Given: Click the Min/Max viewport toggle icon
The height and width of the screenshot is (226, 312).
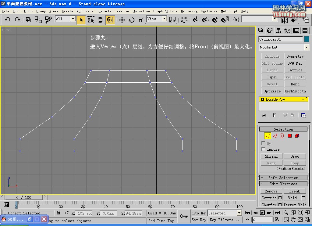Looking at the screenshot, I should 307,220.
